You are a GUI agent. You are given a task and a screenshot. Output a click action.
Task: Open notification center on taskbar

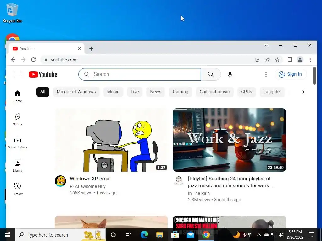312,235
